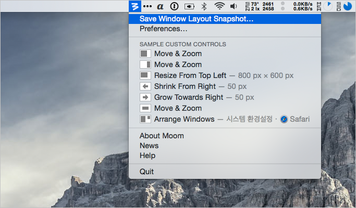Viewport: 356px width, 208px height.
Task: Quit Moom from the menu
Action: [x=225, y=172]
